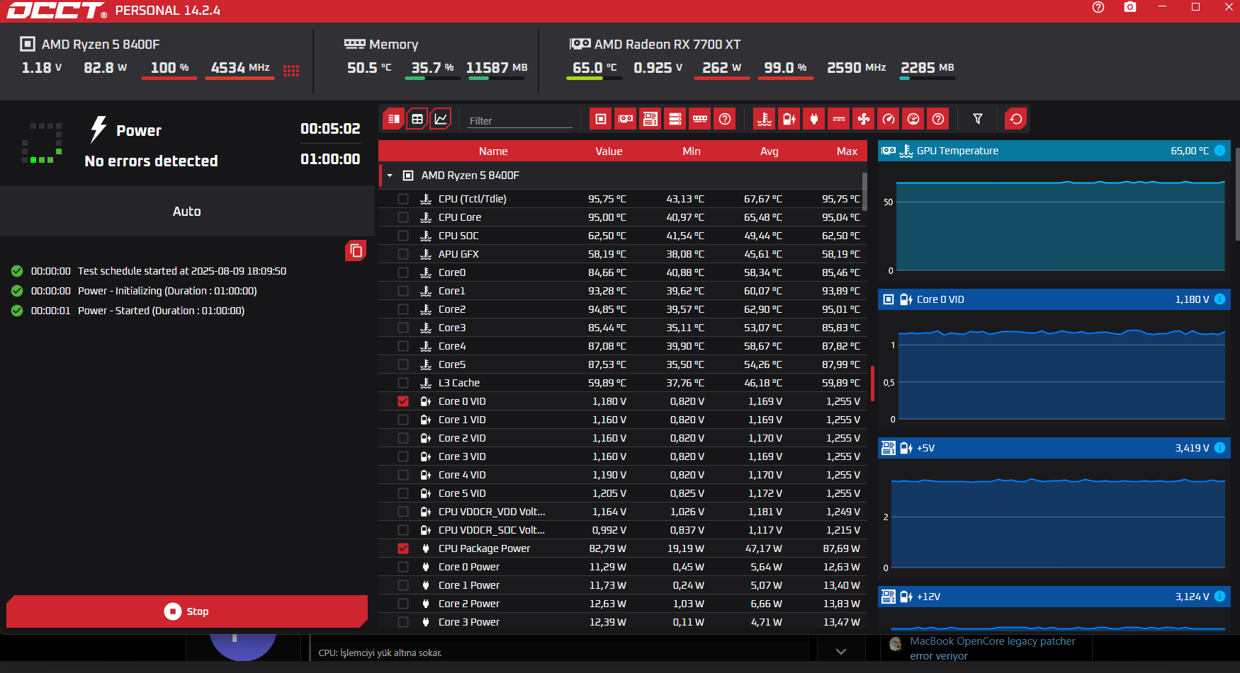Click the 'Power - Initializing' log entry

point(167,291)
